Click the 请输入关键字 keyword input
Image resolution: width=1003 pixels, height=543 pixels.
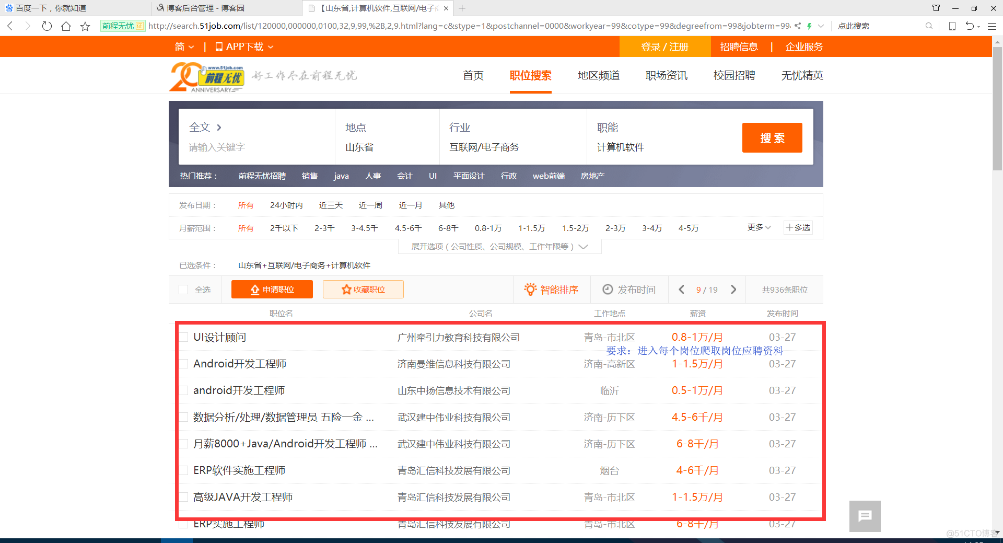pos(256,147)
